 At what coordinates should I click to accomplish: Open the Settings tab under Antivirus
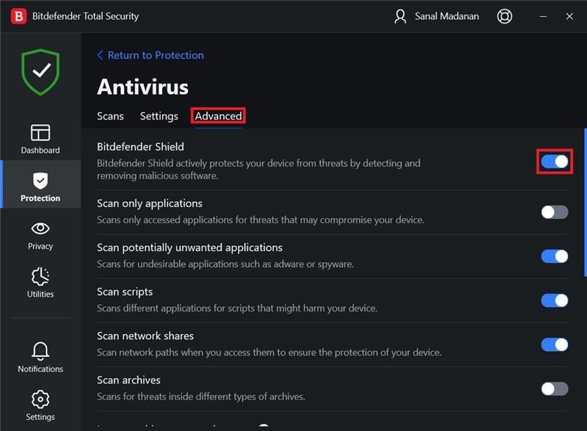coord(158,116)
